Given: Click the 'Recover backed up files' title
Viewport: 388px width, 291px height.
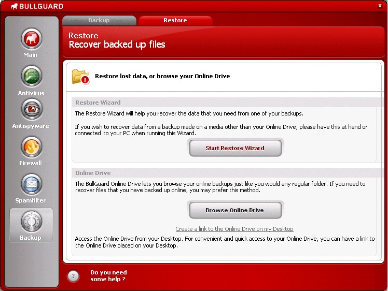Looking at the screenshot, I should coord(117,45).
